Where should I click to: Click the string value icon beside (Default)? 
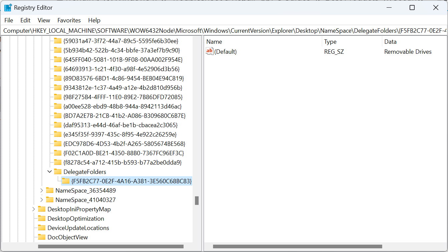(x=210, y=51)
